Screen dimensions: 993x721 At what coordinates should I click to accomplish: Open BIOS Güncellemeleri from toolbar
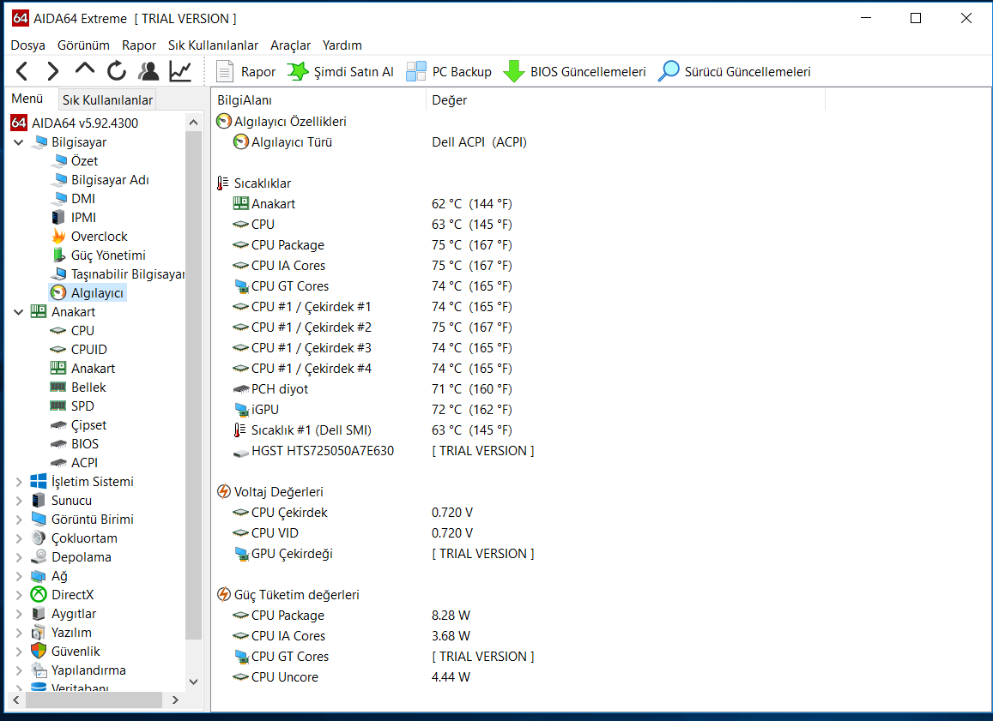(574, 72)
